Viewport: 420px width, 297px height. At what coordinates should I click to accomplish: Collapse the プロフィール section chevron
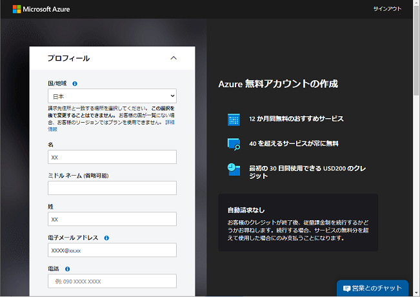coord(174,58)
